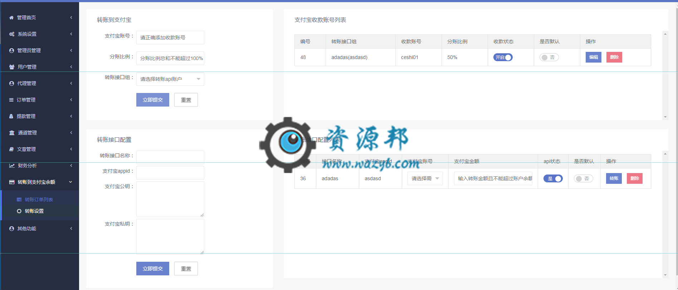Click the user icon beside 其他功能
678x290 pixels.
pos(11,228)
